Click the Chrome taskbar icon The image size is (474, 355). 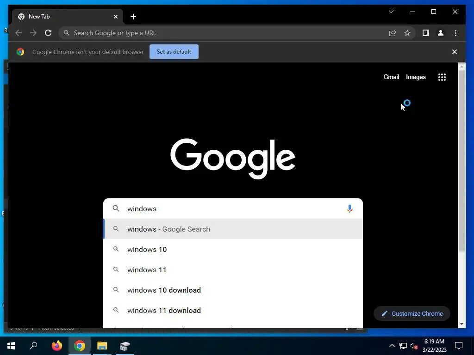coord(80,346)
